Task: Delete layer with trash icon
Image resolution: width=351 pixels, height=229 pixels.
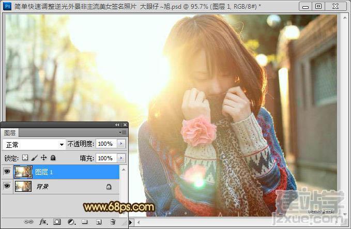Action: pos(113,222)
